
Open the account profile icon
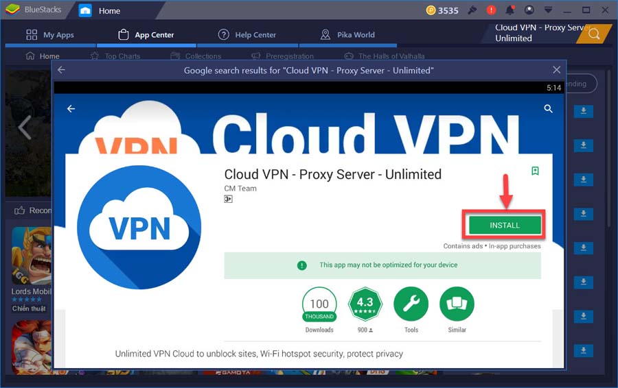[x=529, y=10]
